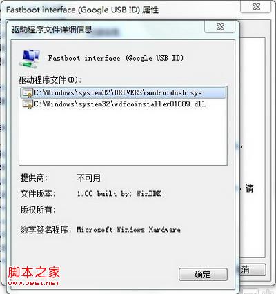Click the Fastboot interface 属性 window title
Image resolution: width=276 pixels, height=294 pixels.
point(82,10)
